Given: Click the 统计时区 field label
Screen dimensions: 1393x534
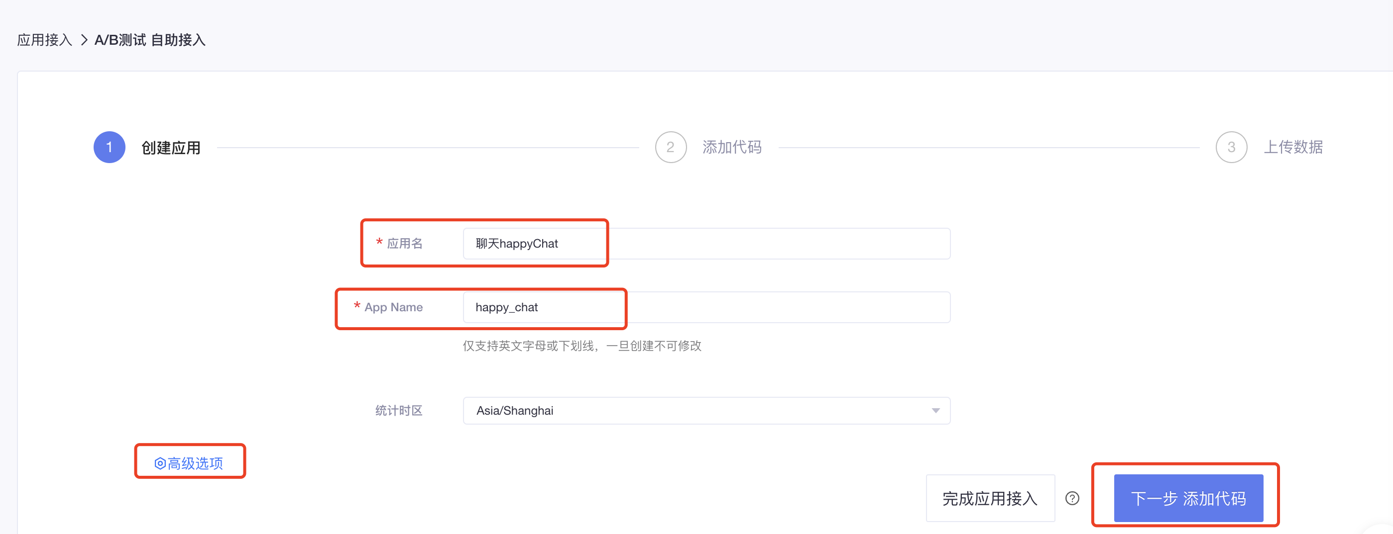Looking at the screenshot, I should tap(399, 411).
